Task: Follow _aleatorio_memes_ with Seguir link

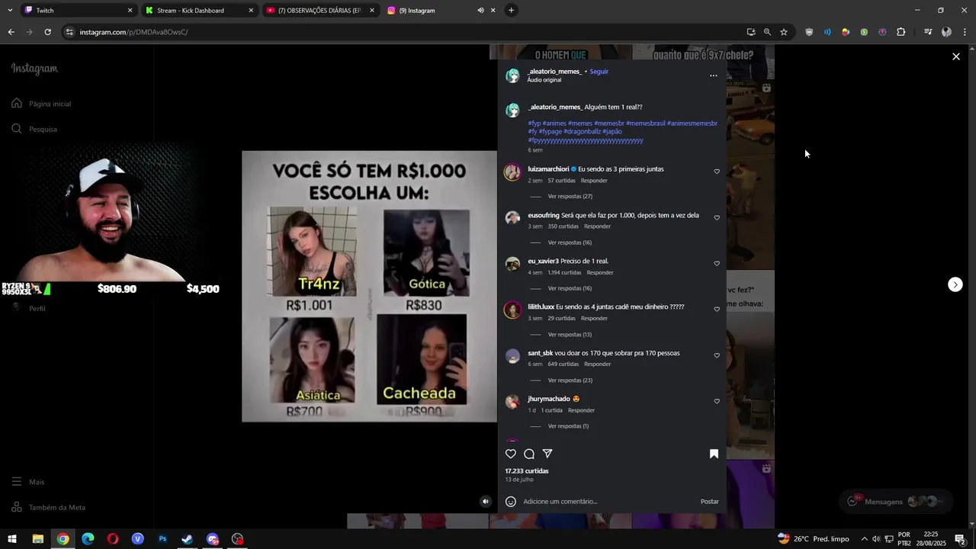Action: (x=599, y=72)
